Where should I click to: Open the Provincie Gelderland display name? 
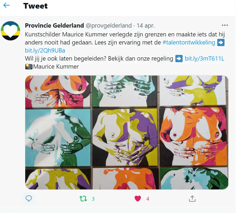(55, 25)
